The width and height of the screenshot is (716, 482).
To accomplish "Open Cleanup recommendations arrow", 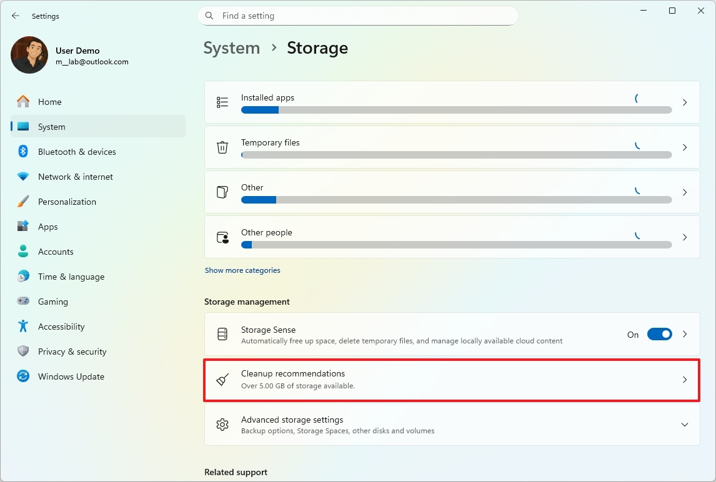I will tap(685, 380).
